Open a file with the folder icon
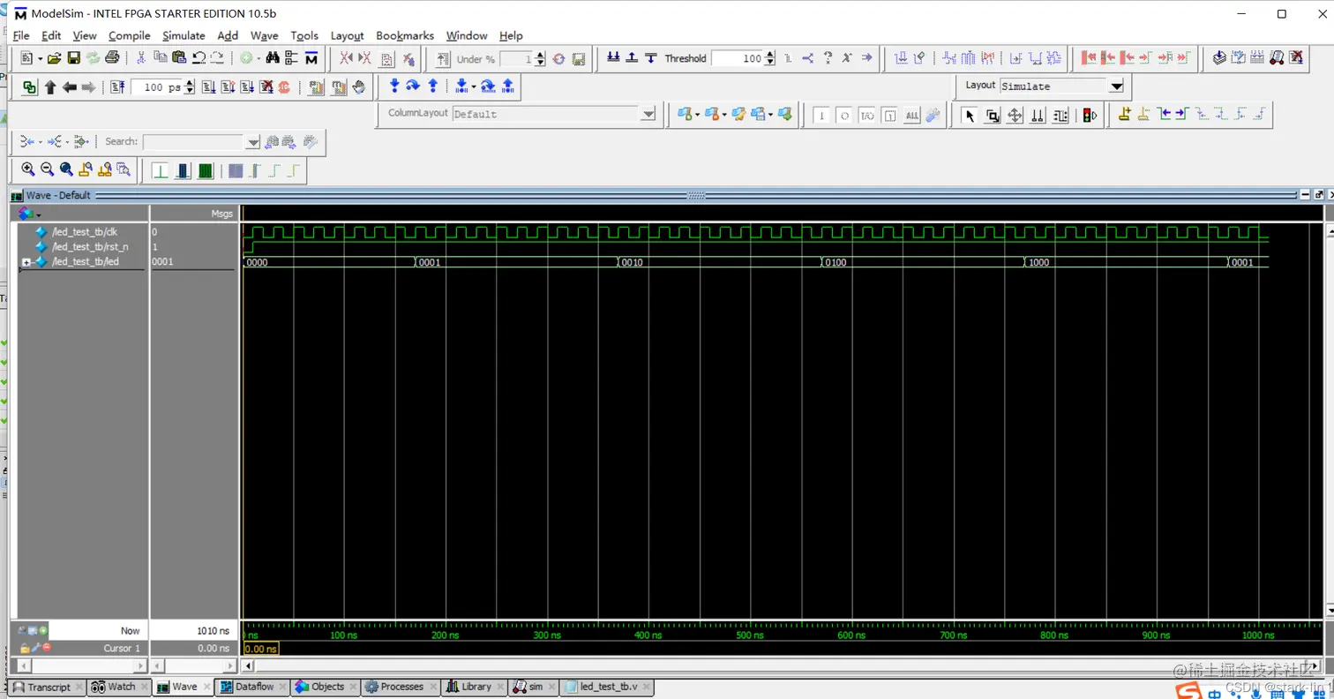The image size is (1334, 699). (x=55, y=58)
